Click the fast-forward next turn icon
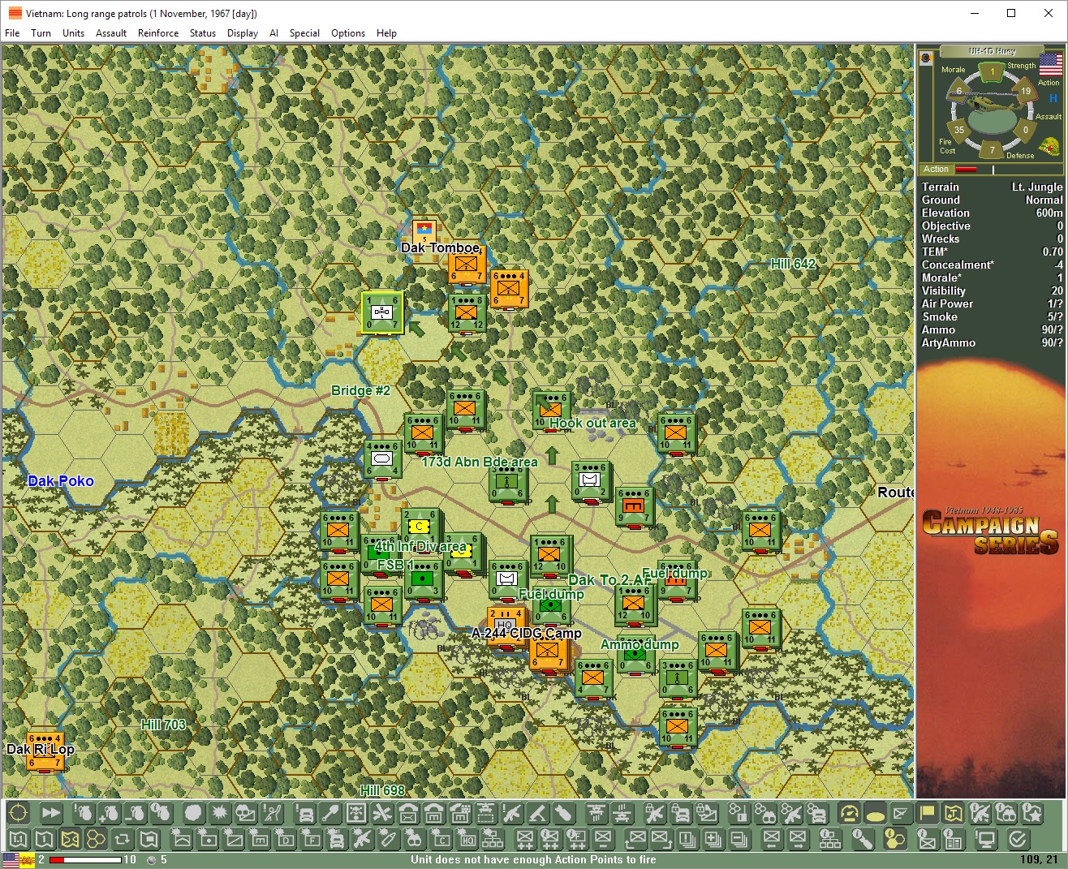Viewport: 1068px width, 869px height. pyautogui.click(x=51, y=813)
